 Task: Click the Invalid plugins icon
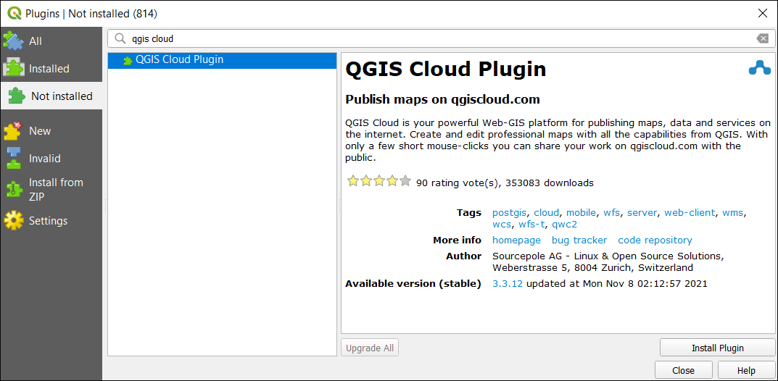point(13,159)
